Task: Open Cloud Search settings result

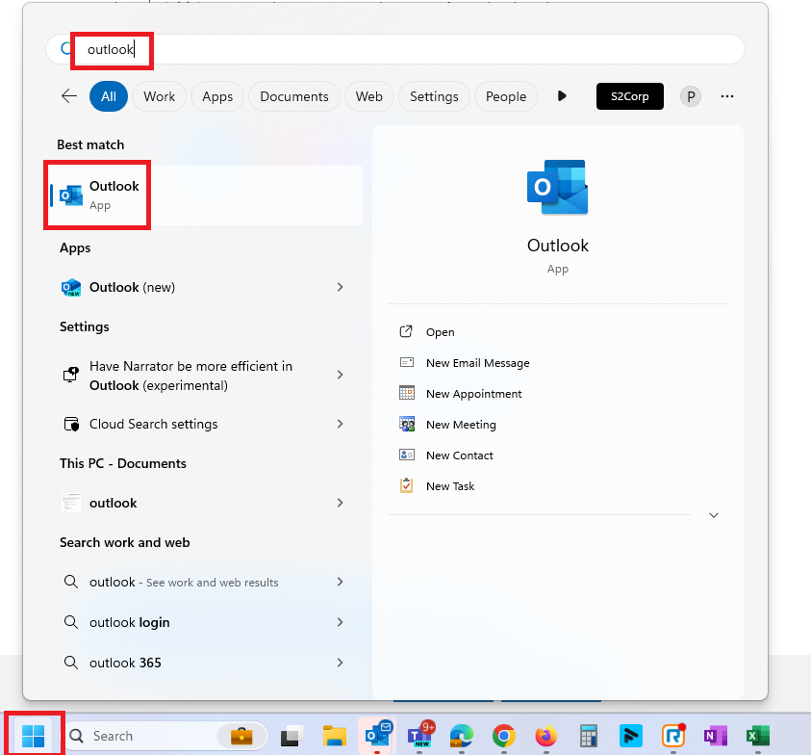Action: click(202, 424)
